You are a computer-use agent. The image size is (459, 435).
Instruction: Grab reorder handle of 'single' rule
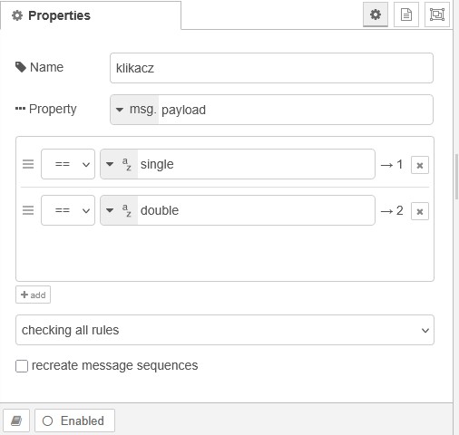tap(28, 164)
